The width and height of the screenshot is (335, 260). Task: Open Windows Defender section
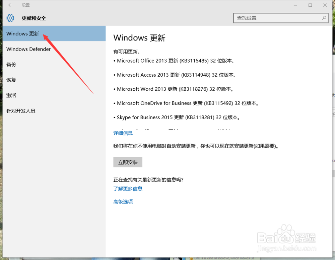pos(54,49)
